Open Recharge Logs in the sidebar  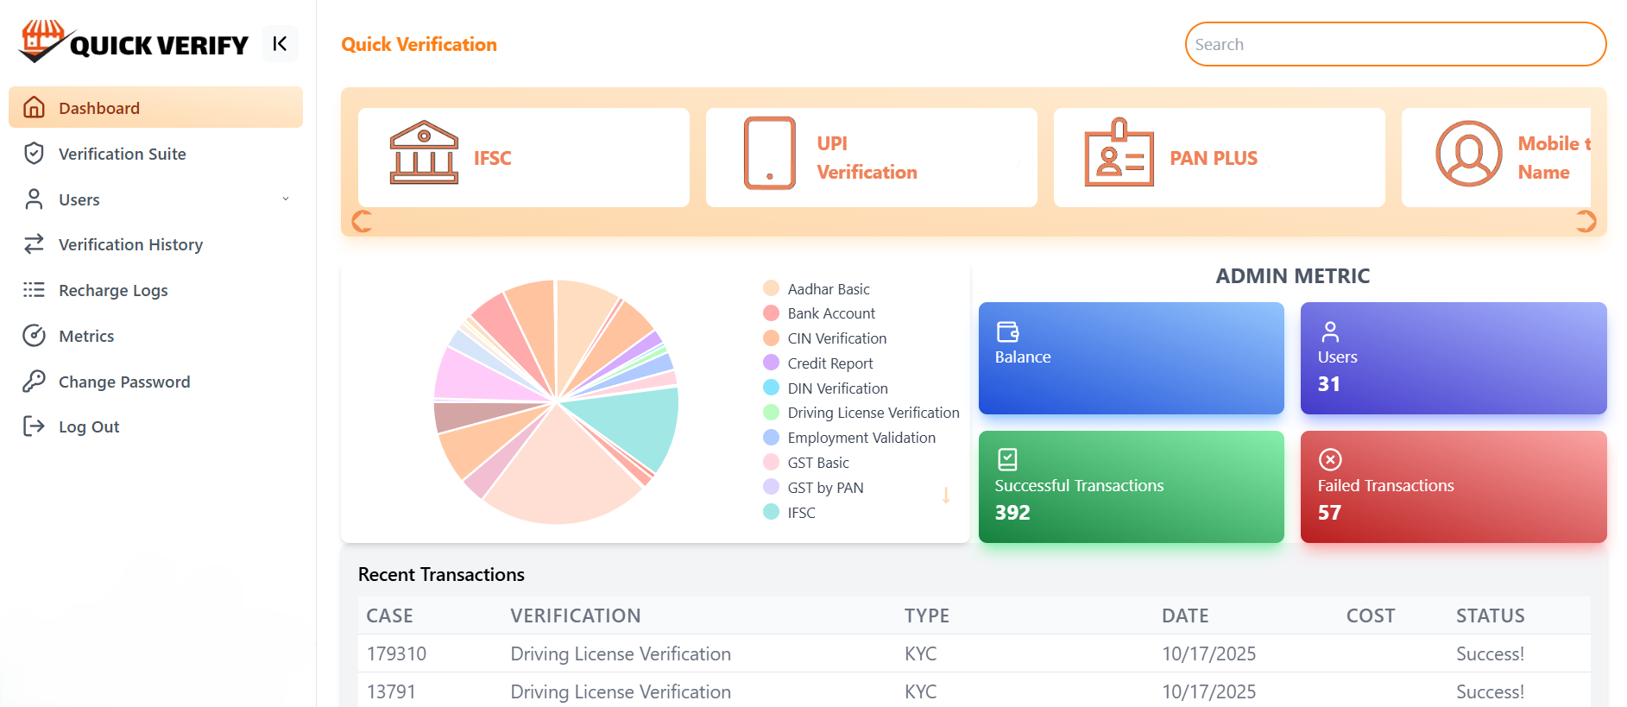coord(113,291)
